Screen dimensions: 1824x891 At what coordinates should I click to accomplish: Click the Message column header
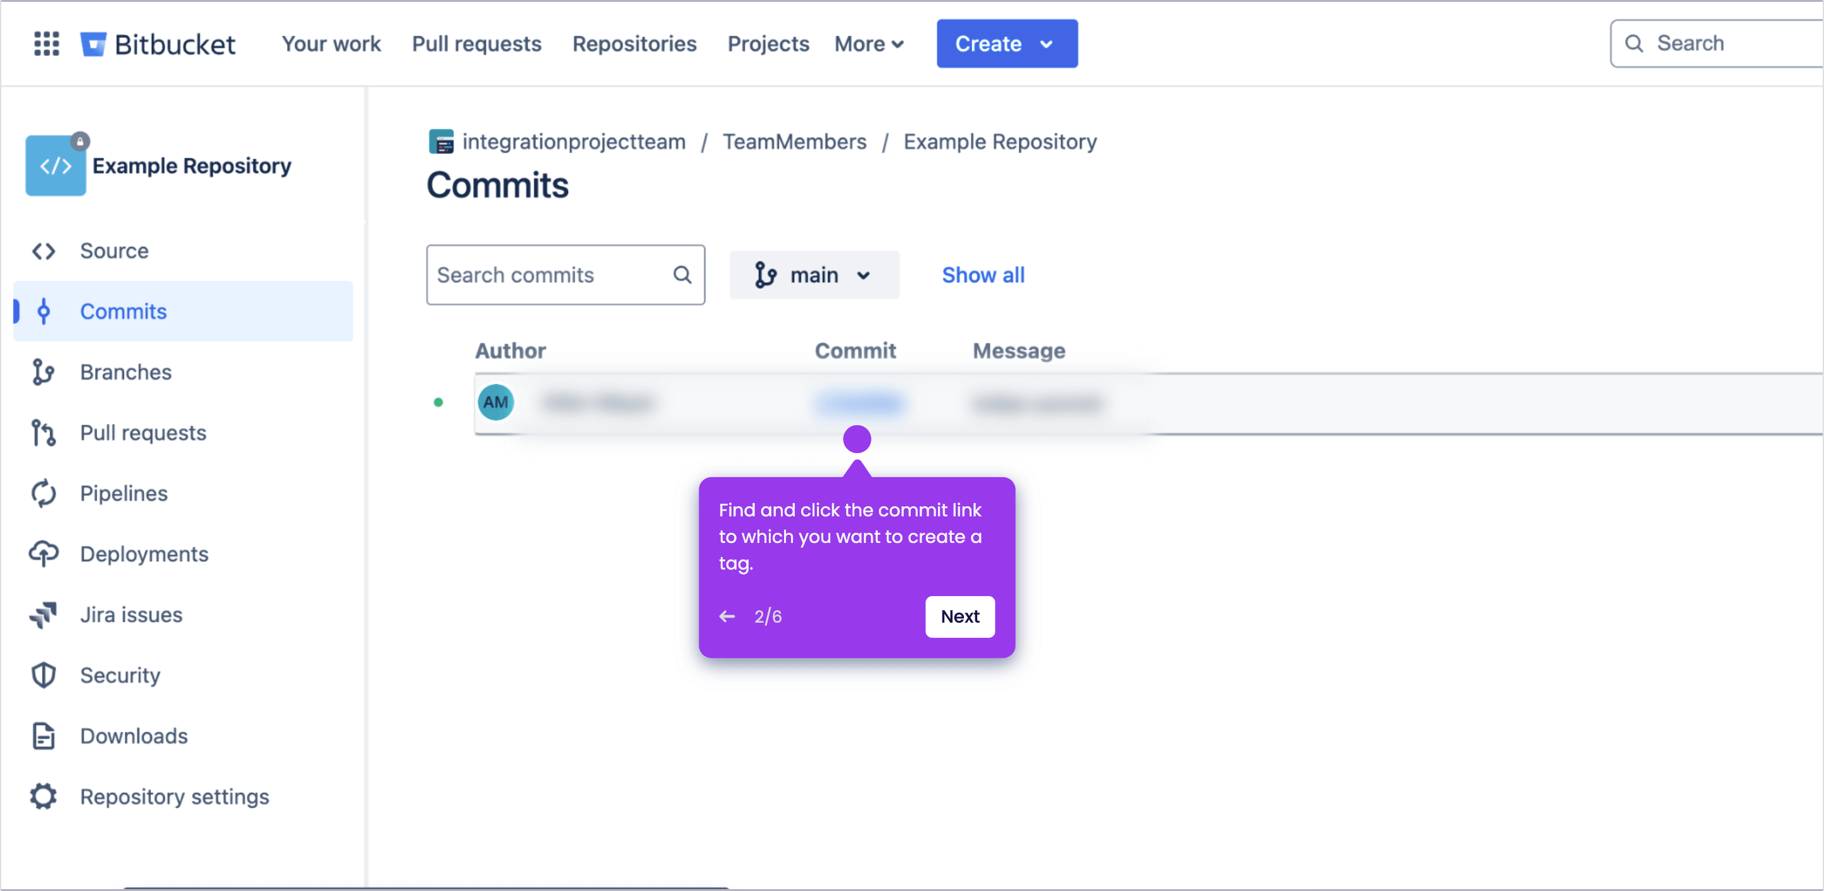click(x=1018, y=351)
